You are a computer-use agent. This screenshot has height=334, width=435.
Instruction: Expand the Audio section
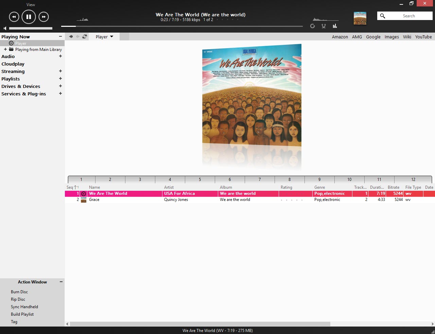coord(60,56)
